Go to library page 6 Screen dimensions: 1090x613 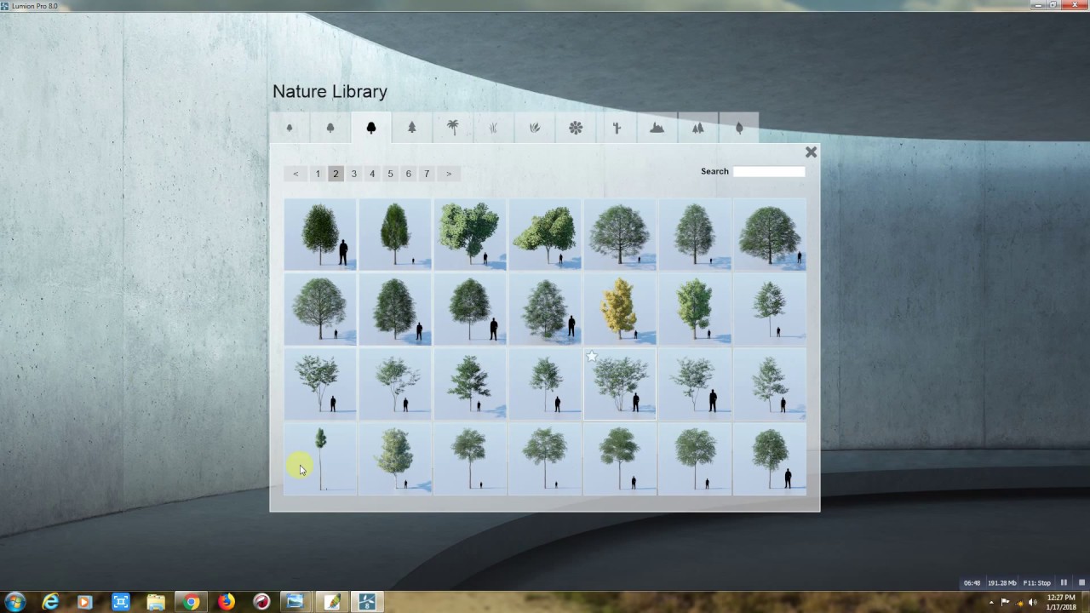409,174
